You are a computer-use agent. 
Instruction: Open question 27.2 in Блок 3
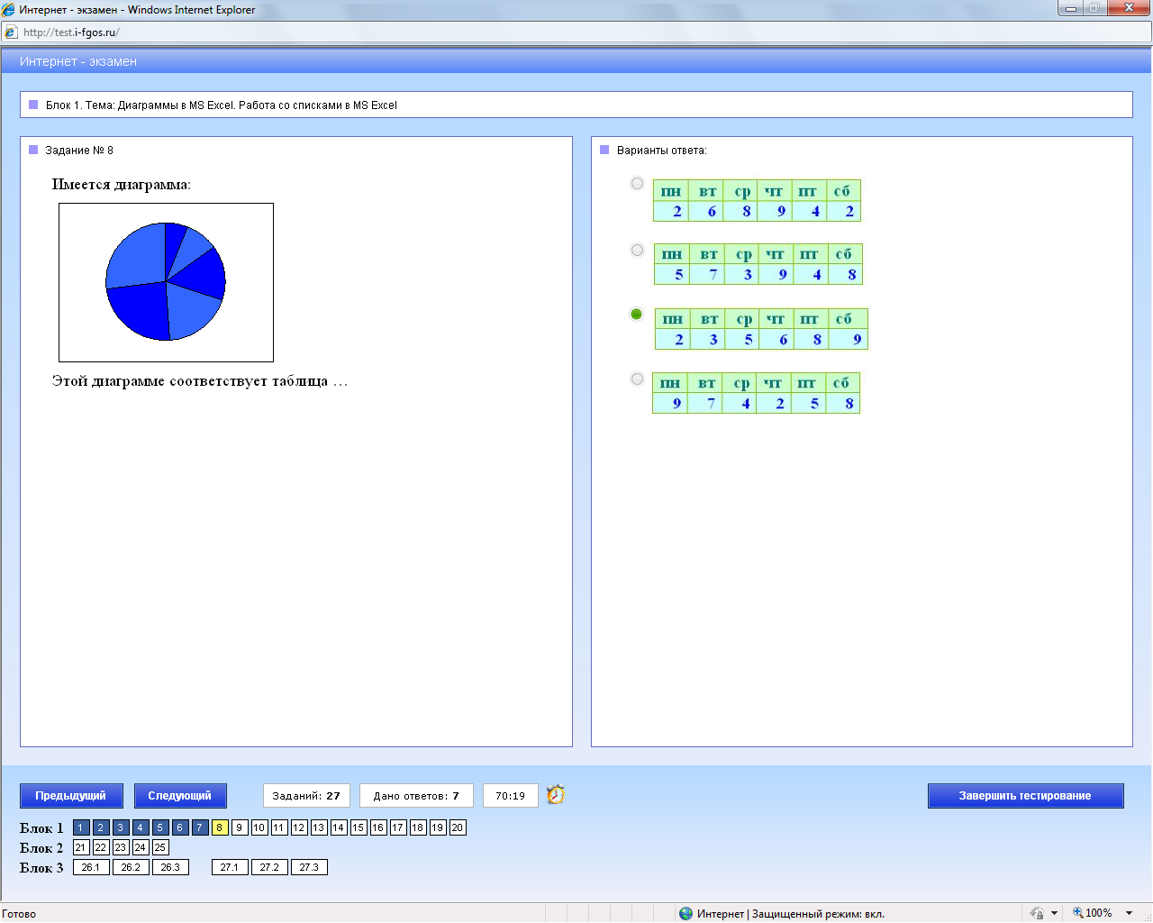coord(269,867)
